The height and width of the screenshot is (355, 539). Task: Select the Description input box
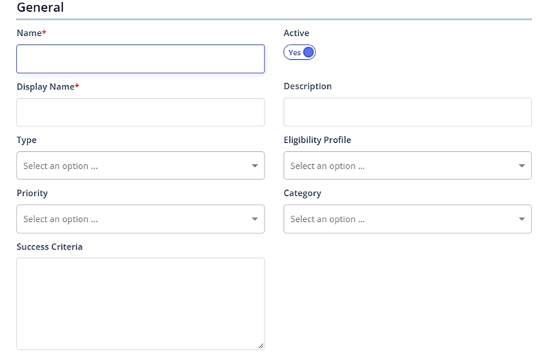pos(407,112)
